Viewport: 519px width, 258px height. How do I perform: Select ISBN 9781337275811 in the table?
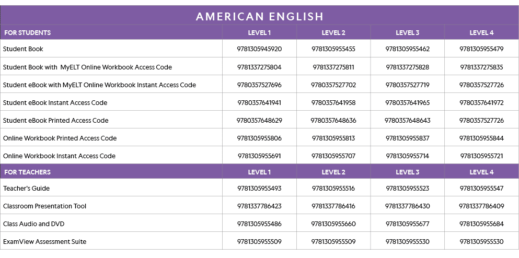(x=333, y=67)
